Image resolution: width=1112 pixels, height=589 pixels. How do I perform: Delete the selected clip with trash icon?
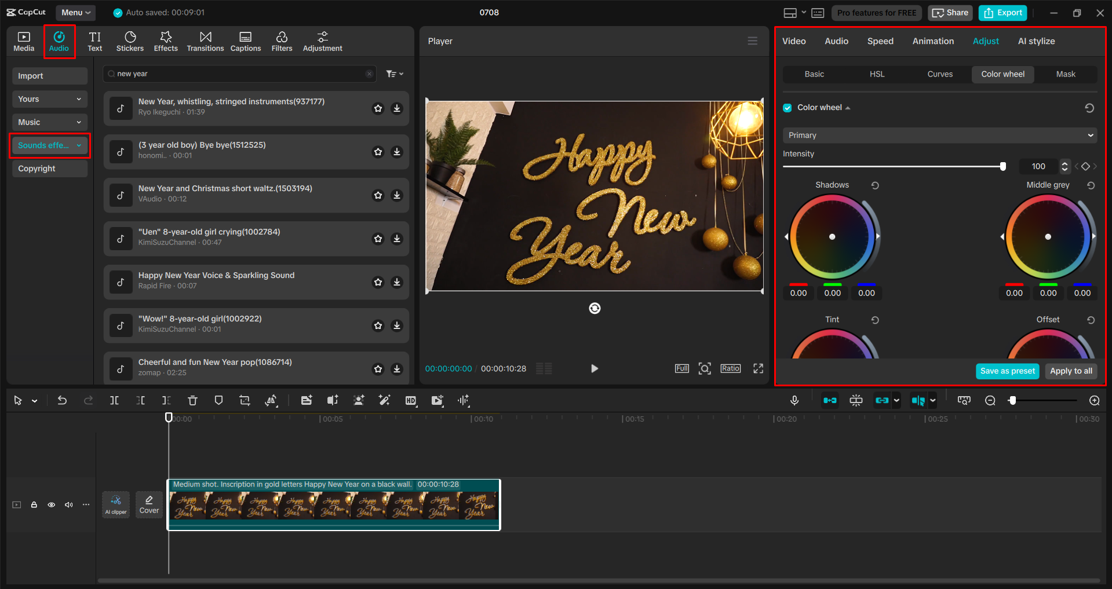click(x=192, y=400)
